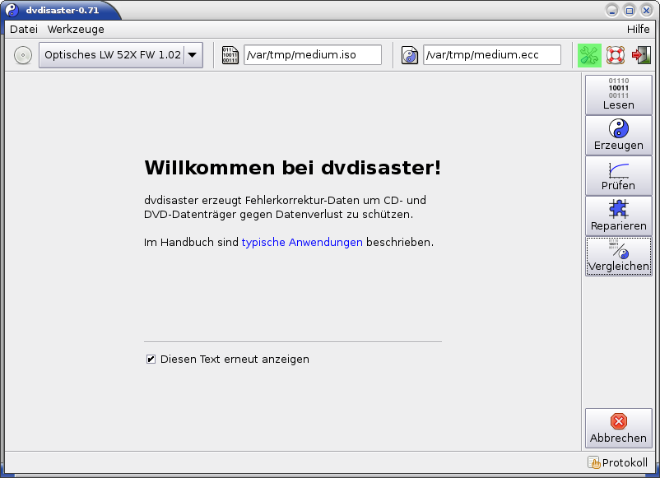Click the Lesen (read) button
The width and height of the screenshot is (660, 478).
(618, 95)
